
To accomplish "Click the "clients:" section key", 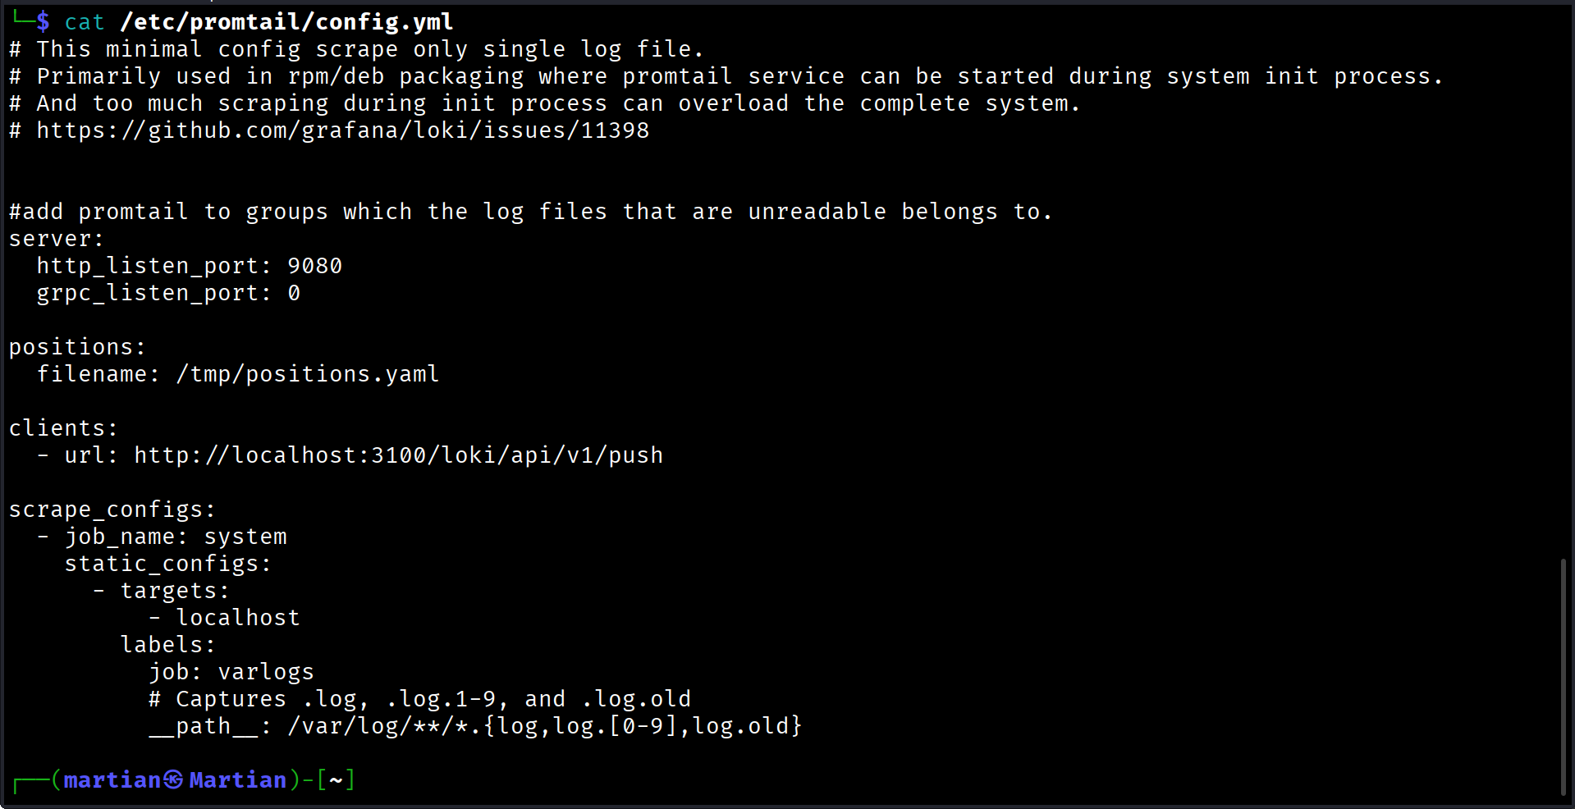I will tap(63, 428).
